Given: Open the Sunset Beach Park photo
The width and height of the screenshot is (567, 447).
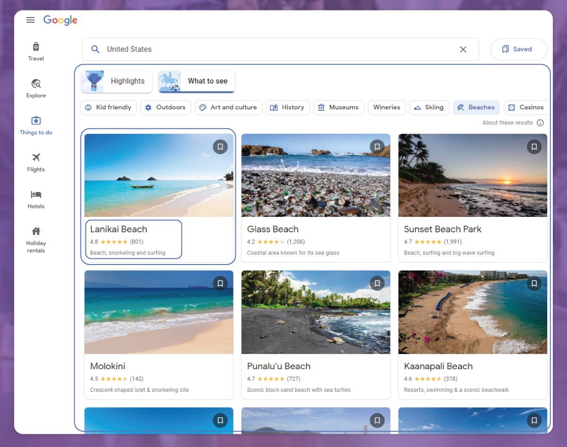Looking at the screenshot, I should pyautogui.click(x=473, y=175).
